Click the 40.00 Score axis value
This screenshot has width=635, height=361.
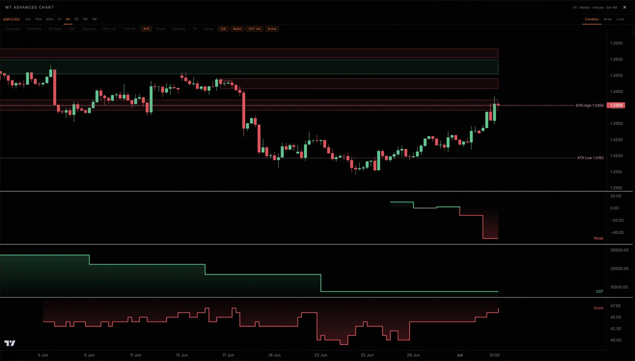616,340
